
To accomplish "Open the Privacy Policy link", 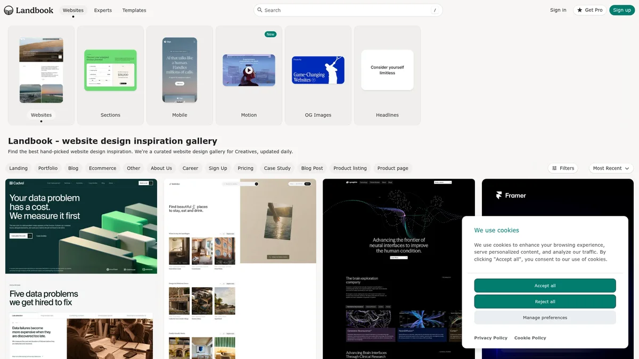I will click(x=491, y=338).
